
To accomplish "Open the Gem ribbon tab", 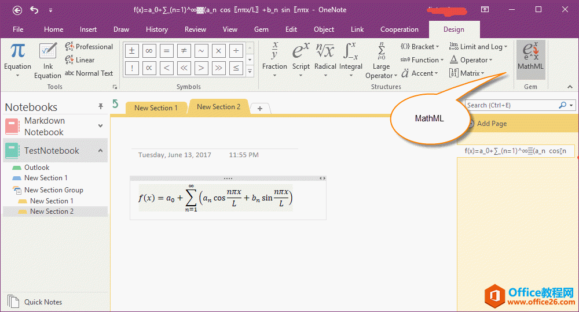I will click(x=262, y=29).
